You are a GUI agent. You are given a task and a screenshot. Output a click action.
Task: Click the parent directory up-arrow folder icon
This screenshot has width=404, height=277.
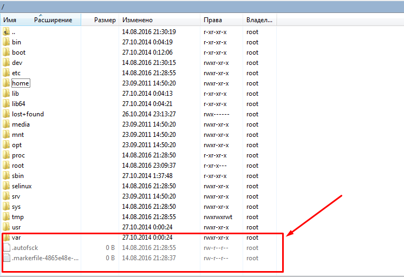tap(6, 32)
